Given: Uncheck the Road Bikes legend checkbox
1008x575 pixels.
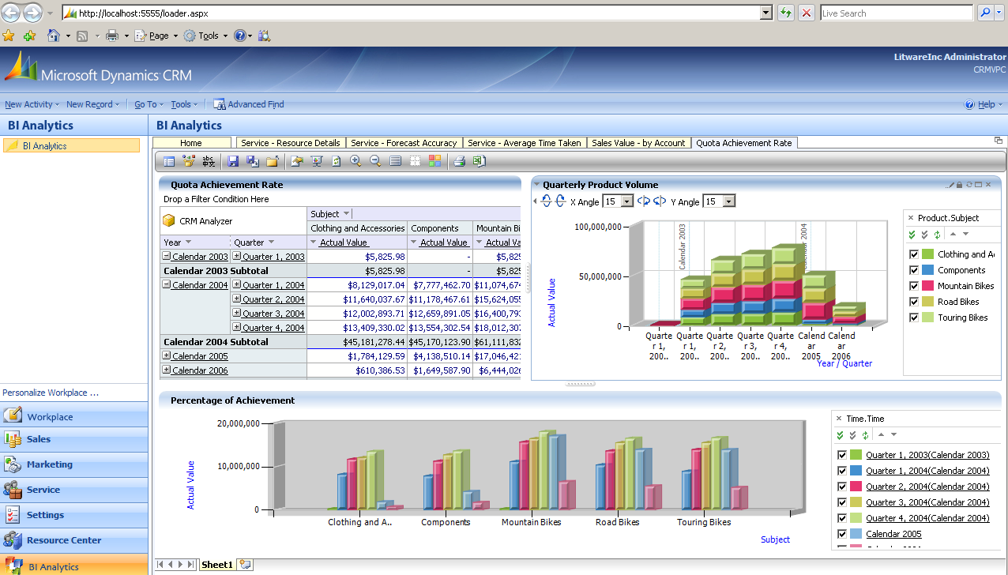Looking at the screenshot, I should click(x=914, y=302).
